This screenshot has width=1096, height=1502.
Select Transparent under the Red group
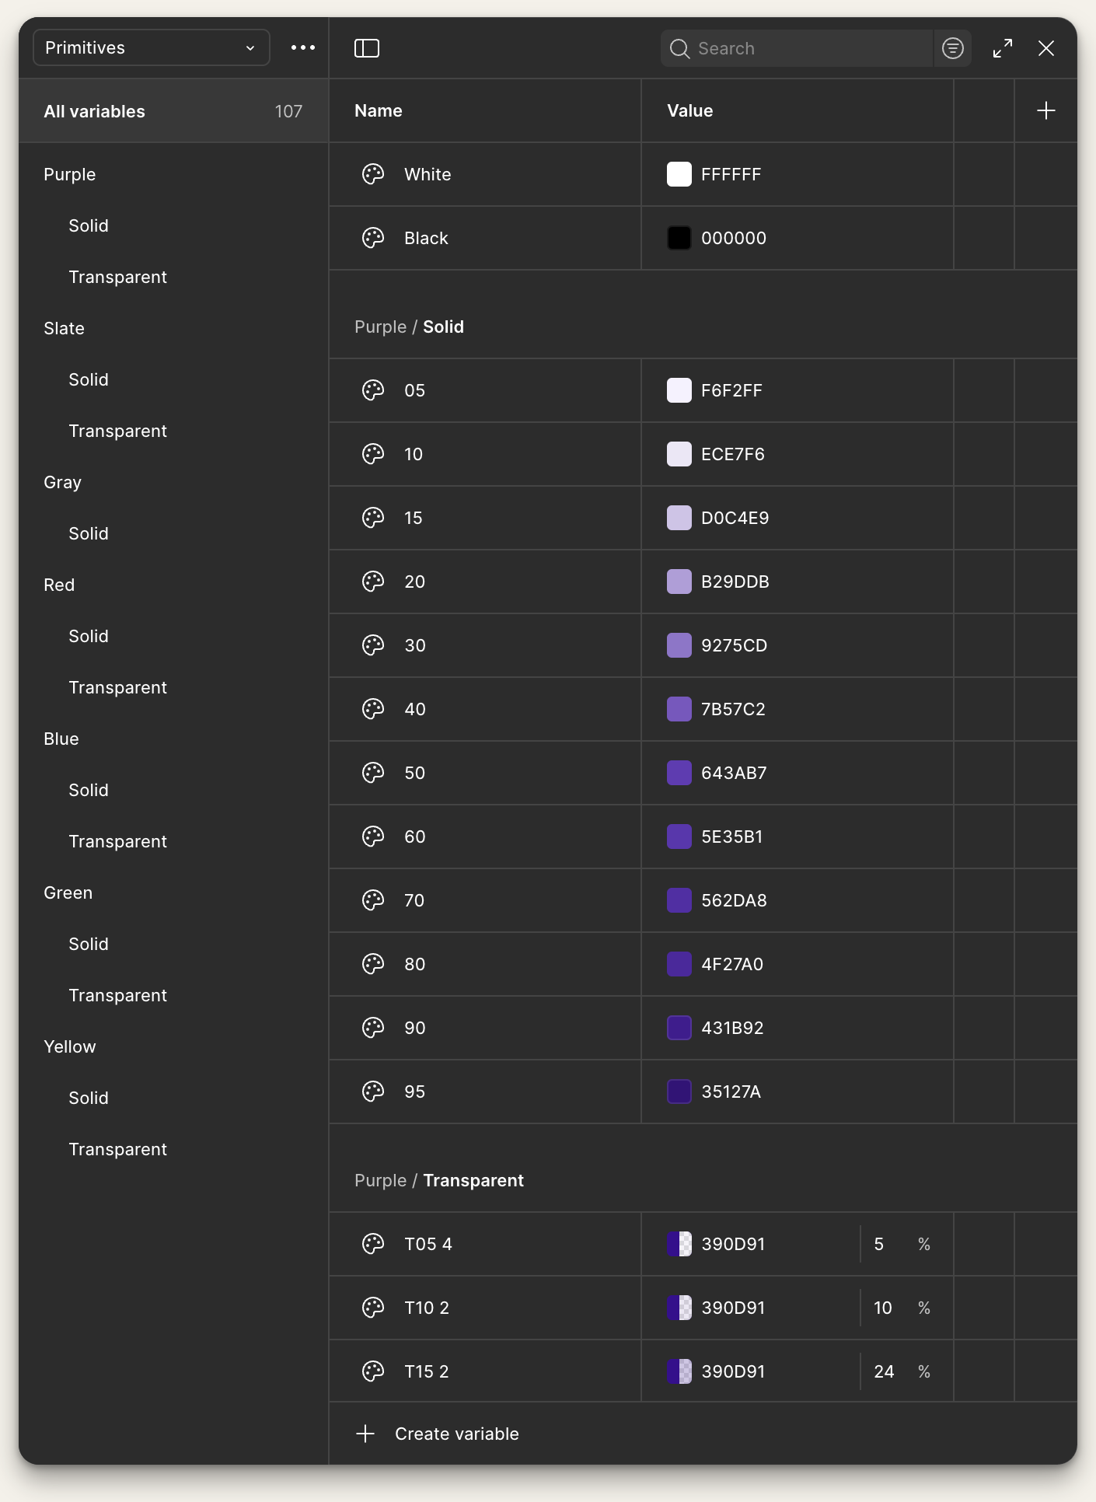[x=117, y=687]
